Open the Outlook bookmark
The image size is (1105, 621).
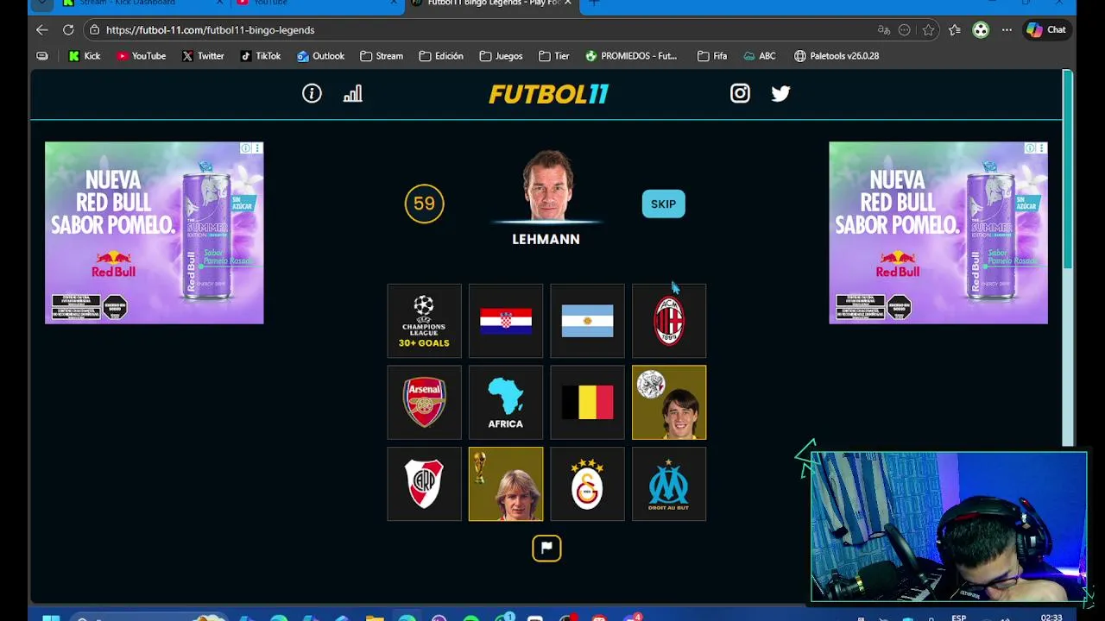tap(320, 56)
